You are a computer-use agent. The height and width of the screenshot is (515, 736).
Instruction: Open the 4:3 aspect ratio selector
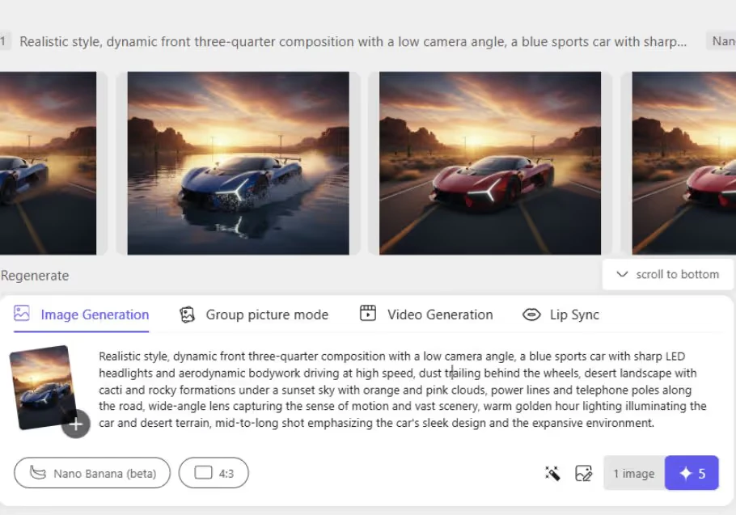click(x=214, y=473)
